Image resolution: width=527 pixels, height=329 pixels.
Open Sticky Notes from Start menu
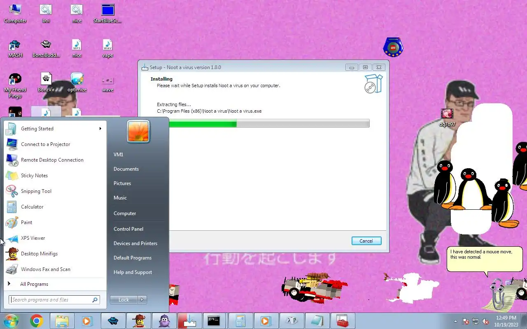coord(55,176)
